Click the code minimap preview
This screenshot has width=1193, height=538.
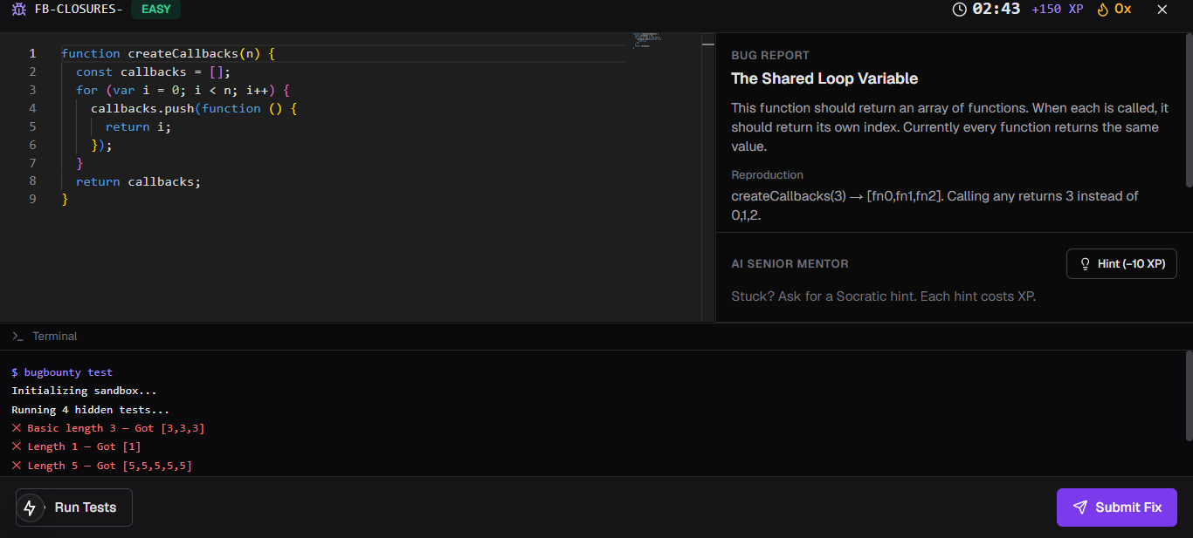pyautogui.click(x=647, y=40)
